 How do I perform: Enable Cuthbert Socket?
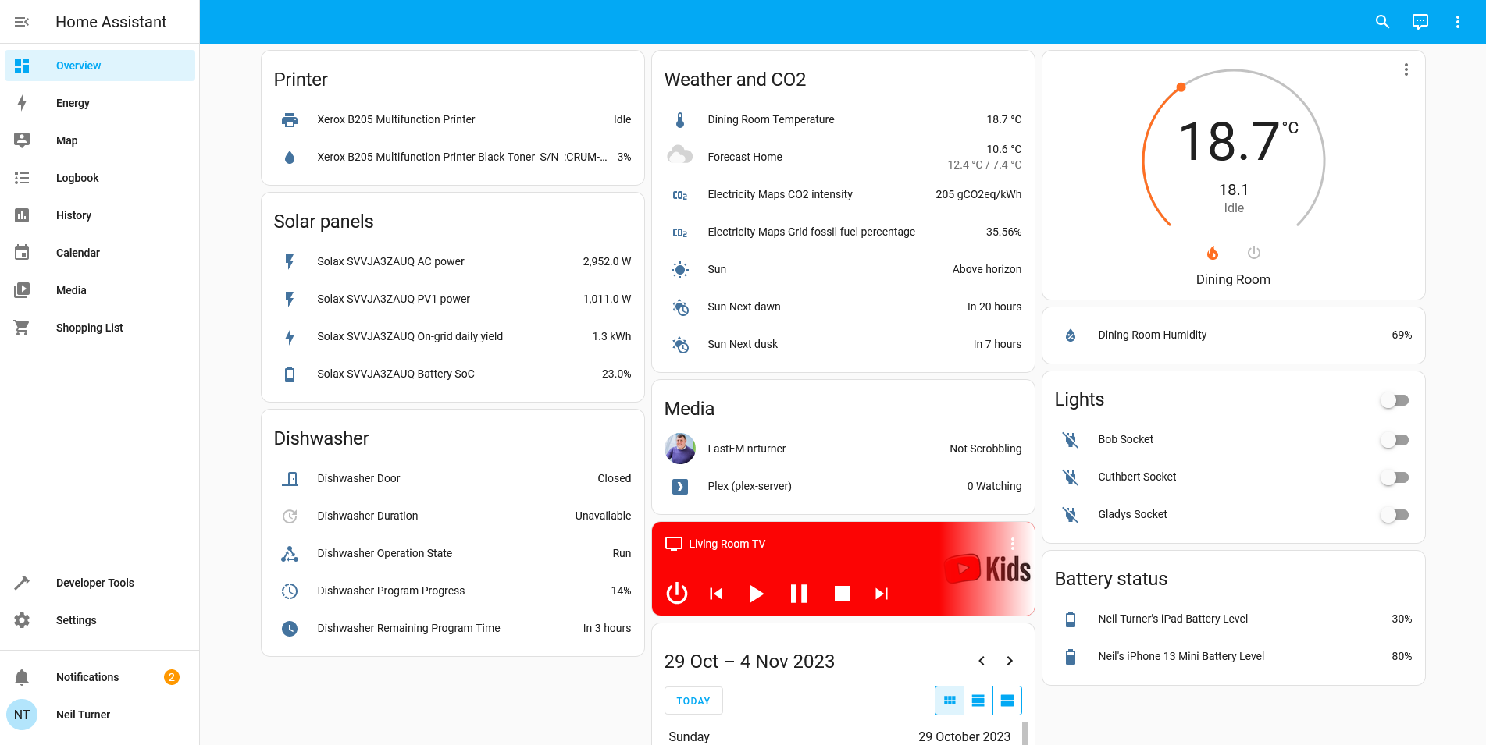click(1395, 477)
